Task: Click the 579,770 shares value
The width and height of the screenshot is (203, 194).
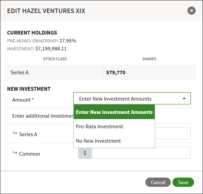Action: pyautogui.click(x=116, y=73)
